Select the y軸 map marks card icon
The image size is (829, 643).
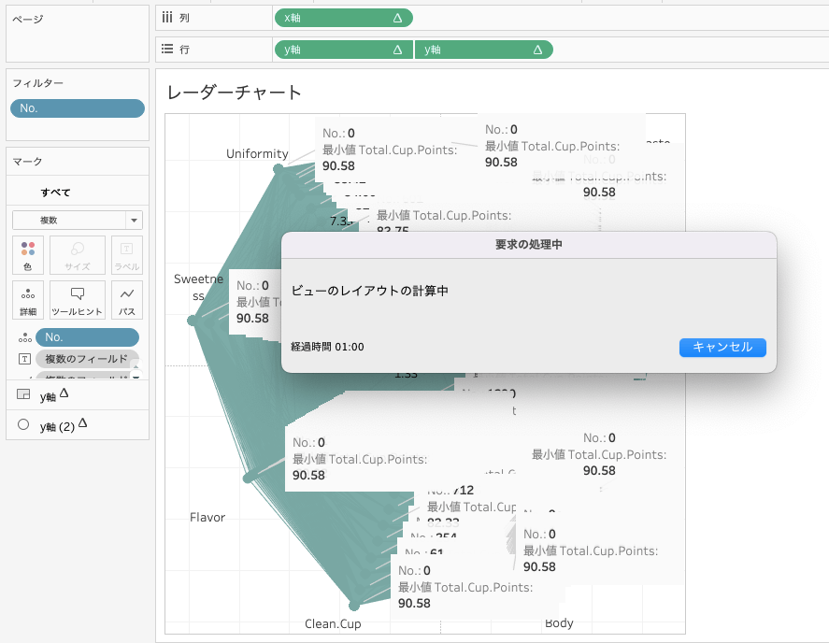click(x=23, y=394)
